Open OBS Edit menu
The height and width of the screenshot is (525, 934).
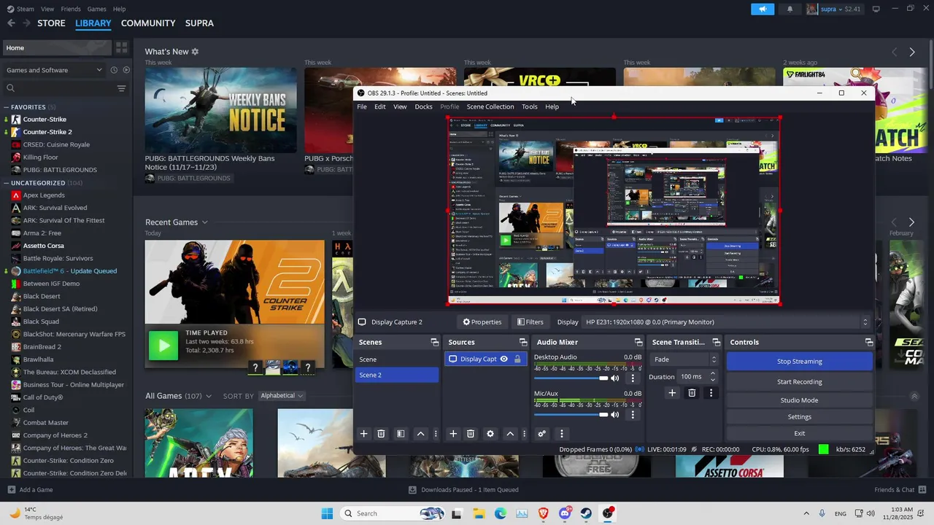(x=380, y=106)
